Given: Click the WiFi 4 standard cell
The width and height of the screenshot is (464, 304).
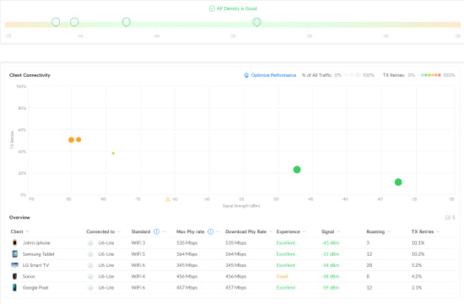Looking at the screenshot, I should 138,276.
